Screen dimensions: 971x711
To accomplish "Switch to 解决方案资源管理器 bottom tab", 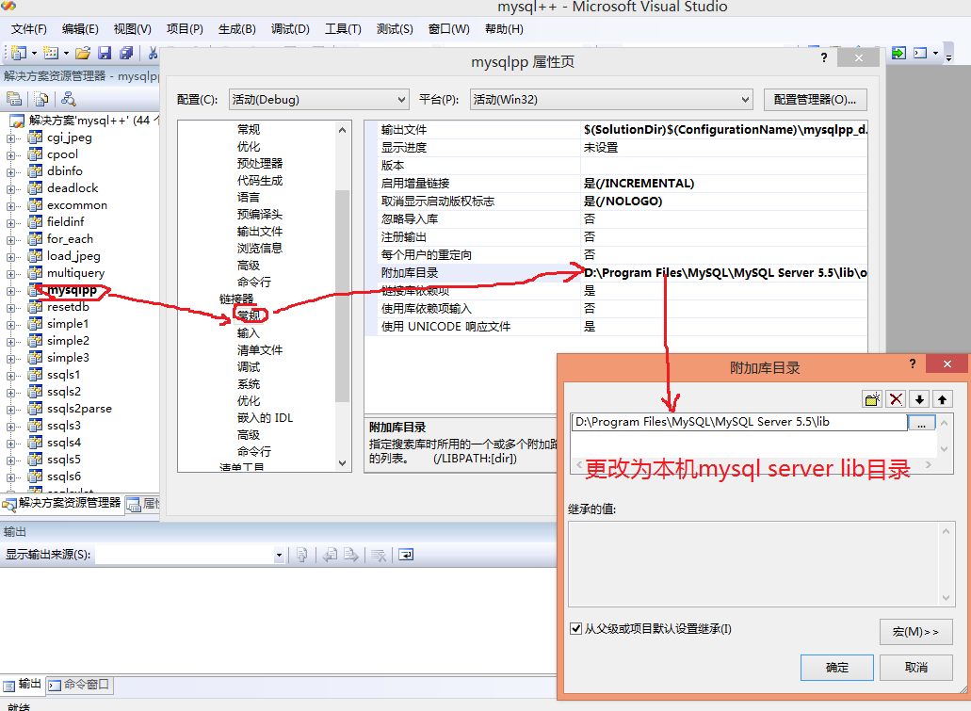I will 62,503.
